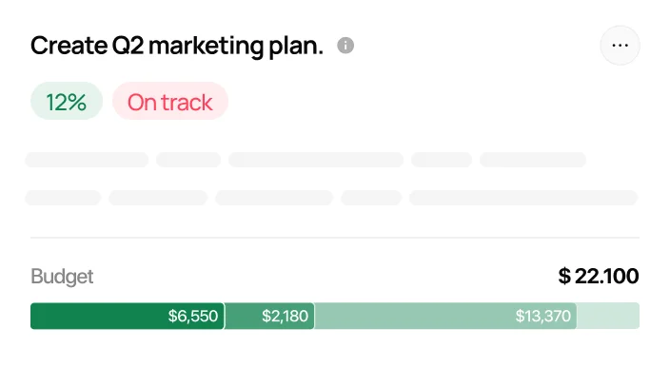Click the widest placeholder pill in top row

316,160
